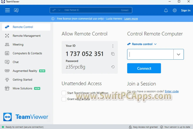Screen dimensions: 193x129
Task: Click the NEW badge beside More Solutions
Action: click(37, 88)
